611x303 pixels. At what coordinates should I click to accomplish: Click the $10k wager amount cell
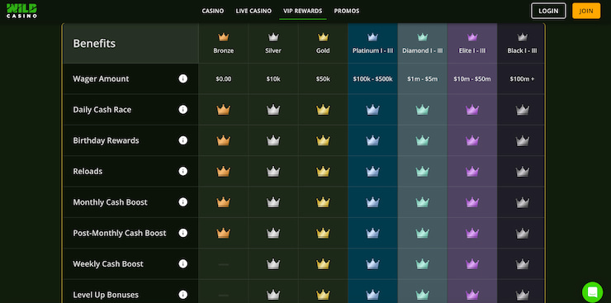point(273,78)
